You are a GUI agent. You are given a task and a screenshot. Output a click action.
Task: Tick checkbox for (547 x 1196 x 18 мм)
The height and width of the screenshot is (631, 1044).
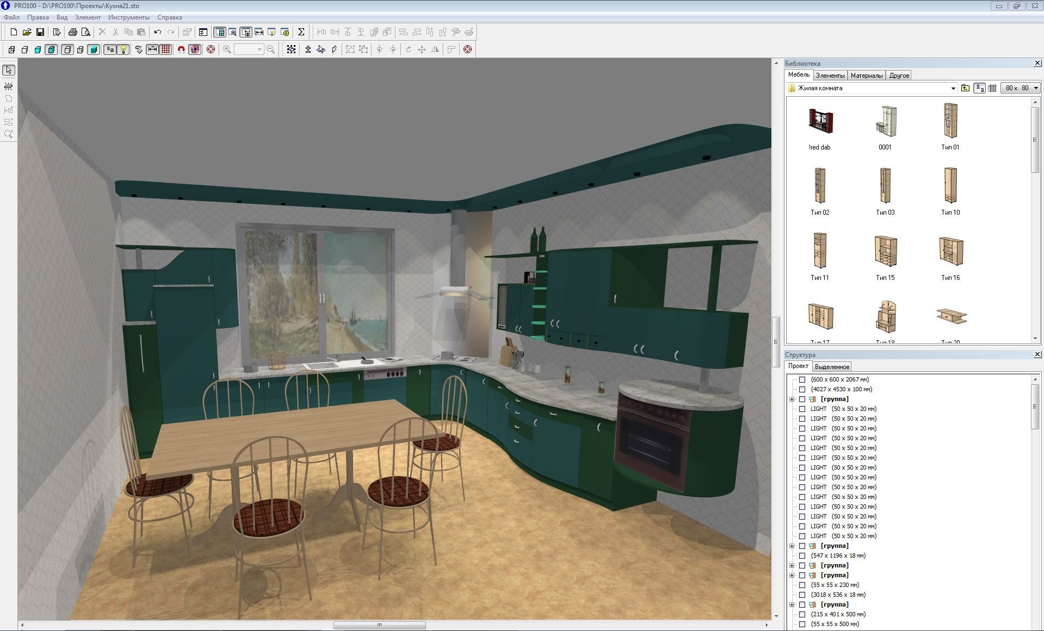tap(802, 555)
